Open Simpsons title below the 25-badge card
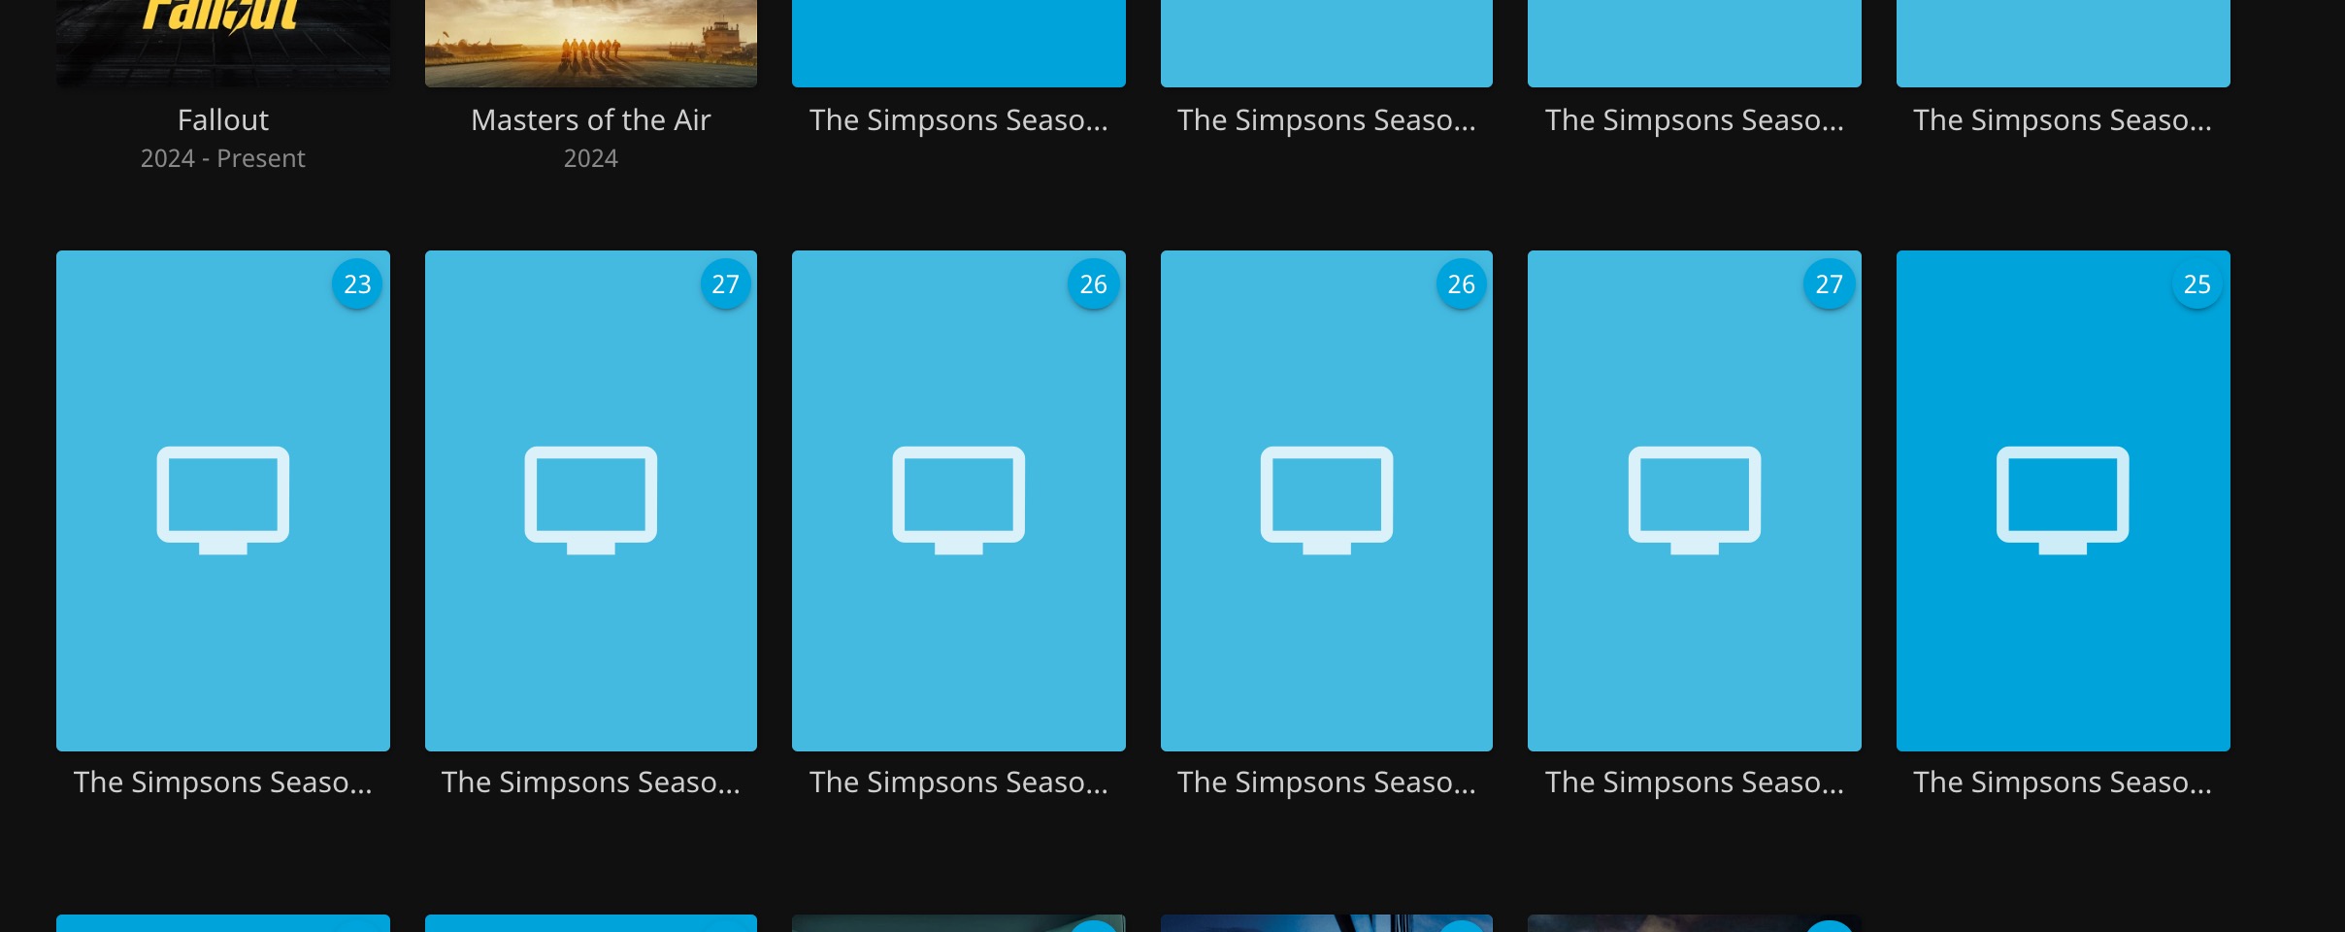The image size is (2345, 932). (2062, 782)
